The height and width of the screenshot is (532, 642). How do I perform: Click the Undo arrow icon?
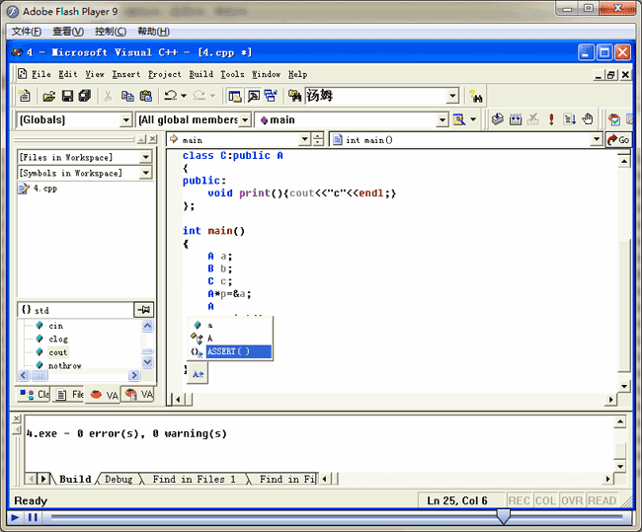[x=170, y=96]
